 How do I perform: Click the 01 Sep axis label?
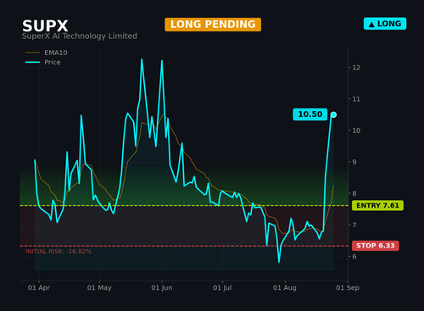(x=348, y=288)
